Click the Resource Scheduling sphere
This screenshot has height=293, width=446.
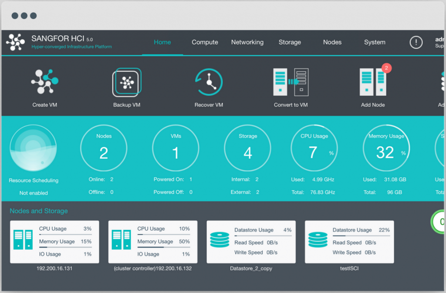(x=33, y=148)
